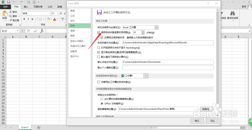Click the new sheet plus icon
The width and height of the screenshot is (252, 130).
(39, 127)
